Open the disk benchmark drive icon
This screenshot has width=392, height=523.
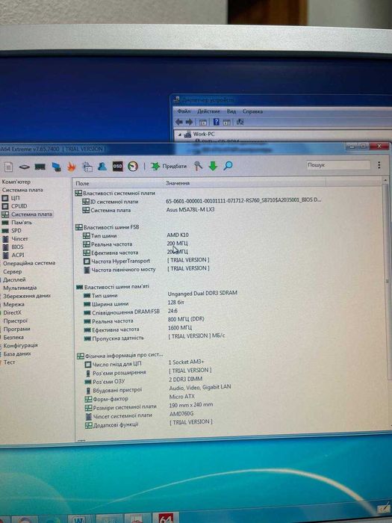tap(24, 167)
